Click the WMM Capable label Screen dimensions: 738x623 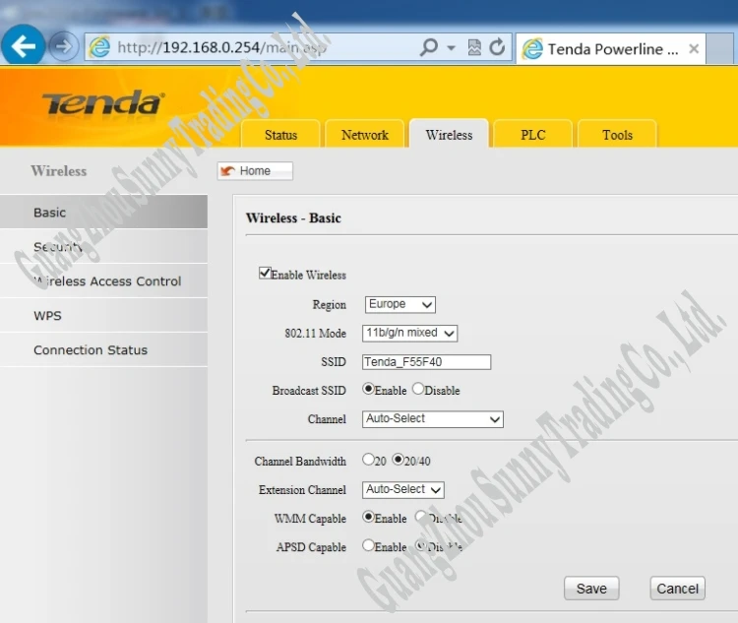310,519
